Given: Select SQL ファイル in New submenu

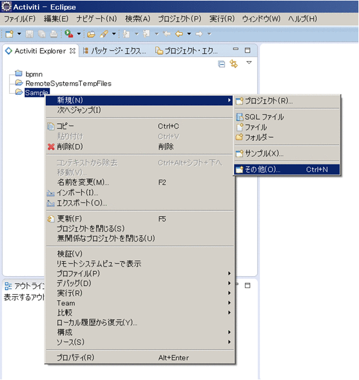Looking at the screenshot, I should click(287, 117).
